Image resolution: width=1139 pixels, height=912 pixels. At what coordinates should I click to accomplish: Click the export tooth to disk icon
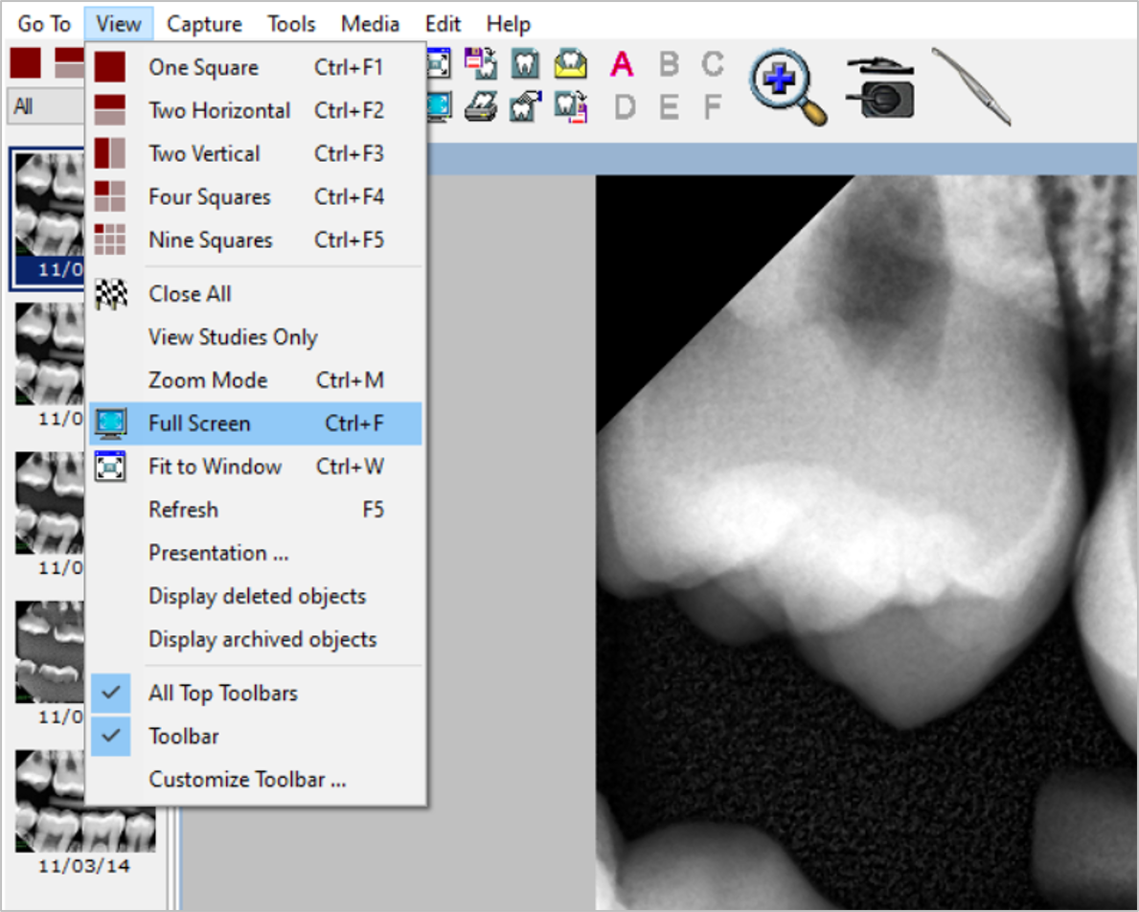point(571,107)
